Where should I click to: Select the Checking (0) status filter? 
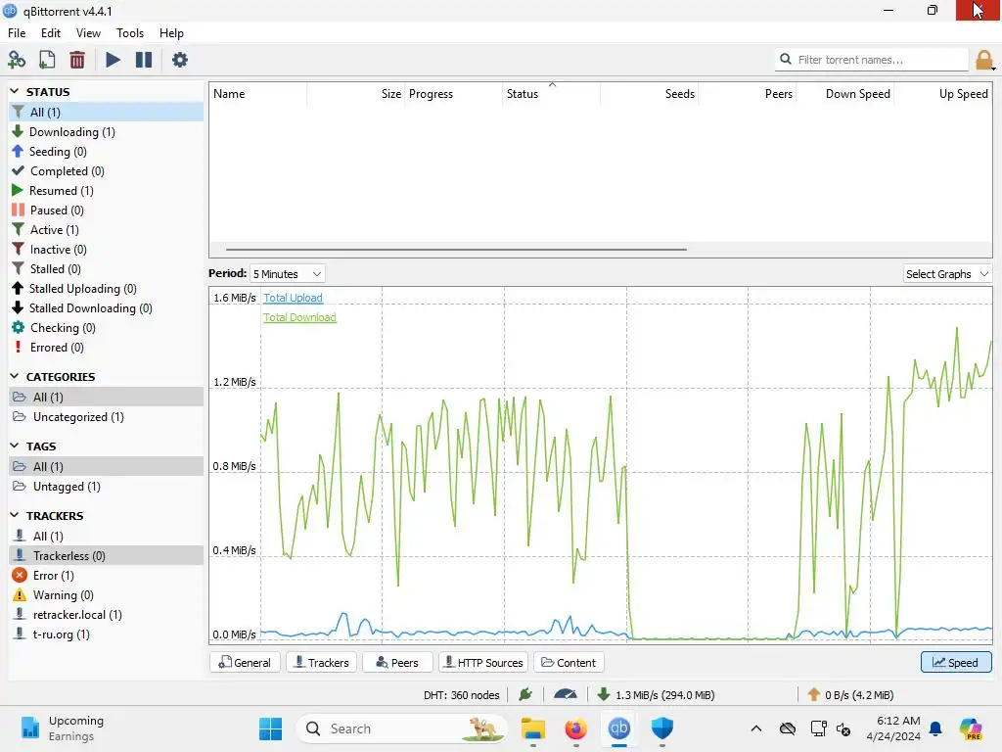106,328
